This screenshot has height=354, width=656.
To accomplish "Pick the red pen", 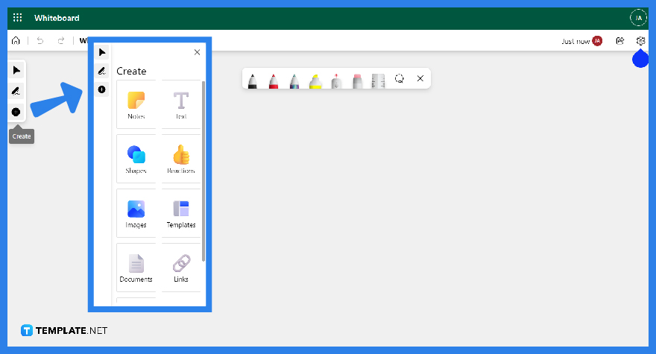I will coord(273,80).
